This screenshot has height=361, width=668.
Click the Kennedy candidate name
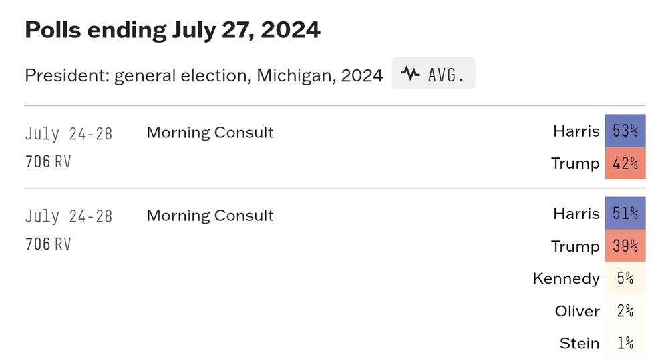click(x=566, y=278)
